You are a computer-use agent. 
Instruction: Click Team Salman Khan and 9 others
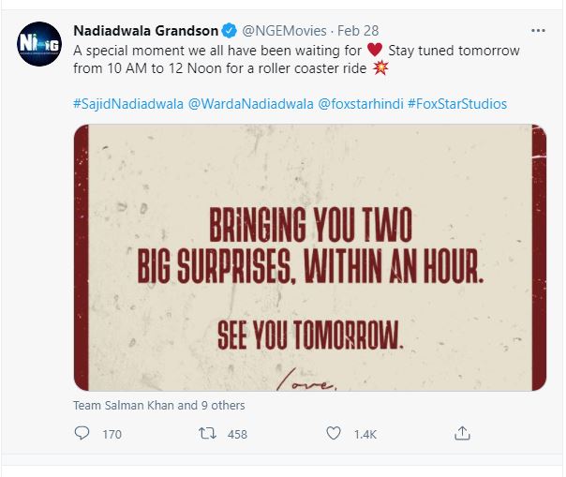tap(159, 406)
